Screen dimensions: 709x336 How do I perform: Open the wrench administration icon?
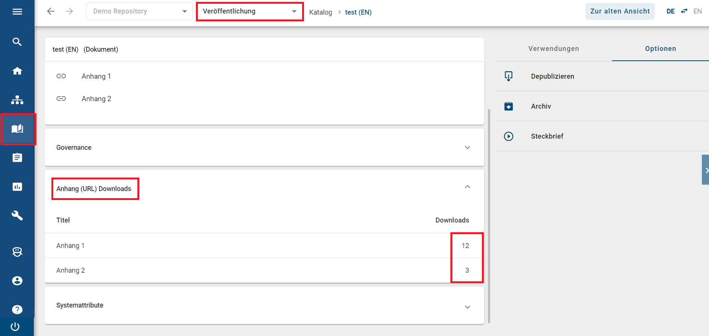[17, 215]
